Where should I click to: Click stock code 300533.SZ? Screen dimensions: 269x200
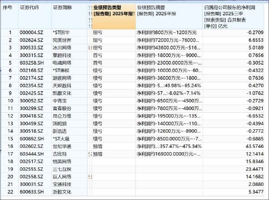coord(31,48)
